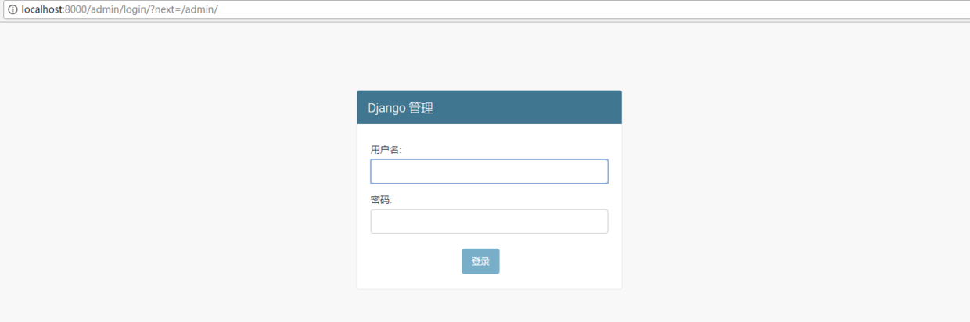Focus the 密码 password input field

(489, 221)
